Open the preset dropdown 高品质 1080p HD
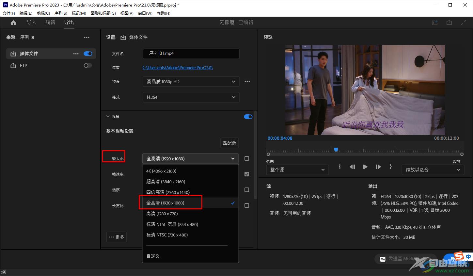This screenshot has width=473, height=276. pyautogui.click(x=191, y=82)
